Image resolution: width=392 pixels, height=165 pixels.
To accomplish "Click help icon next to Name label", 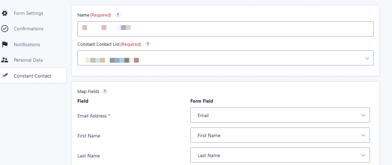I will pos(118,15).
